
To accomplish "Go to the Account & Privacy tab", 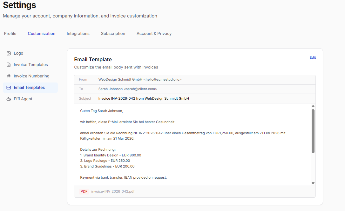I will (x=154, y=34).
